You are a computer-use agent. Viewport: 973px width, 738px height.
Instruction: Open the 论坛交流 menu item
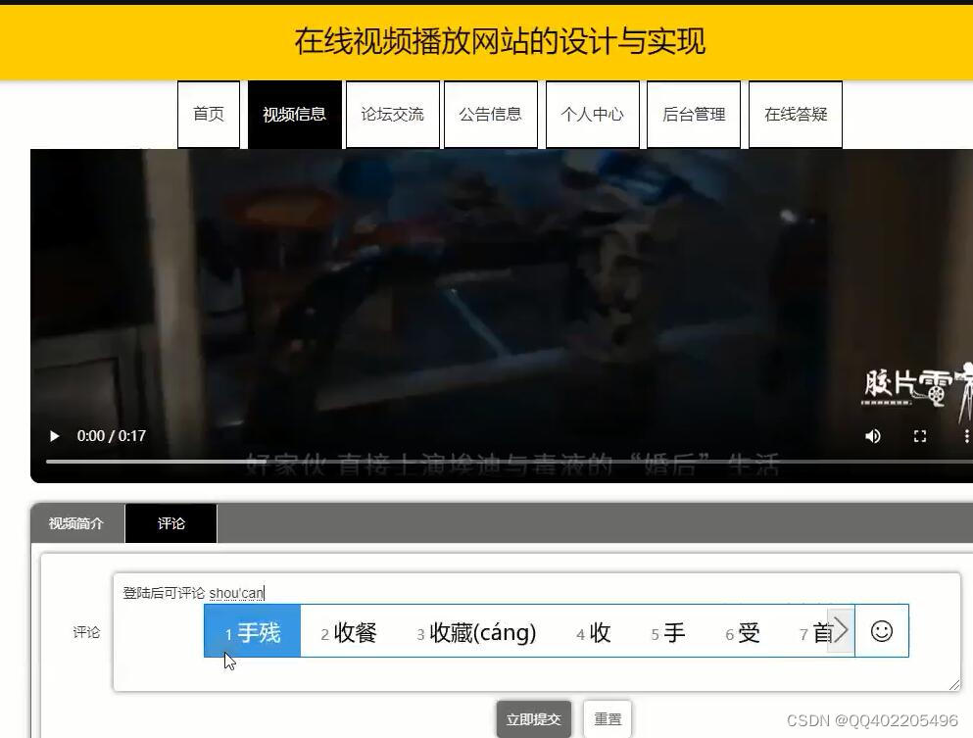pos(392,114)
